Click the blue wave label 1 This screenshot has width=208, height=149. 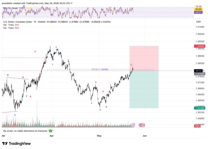coord(53,65)
